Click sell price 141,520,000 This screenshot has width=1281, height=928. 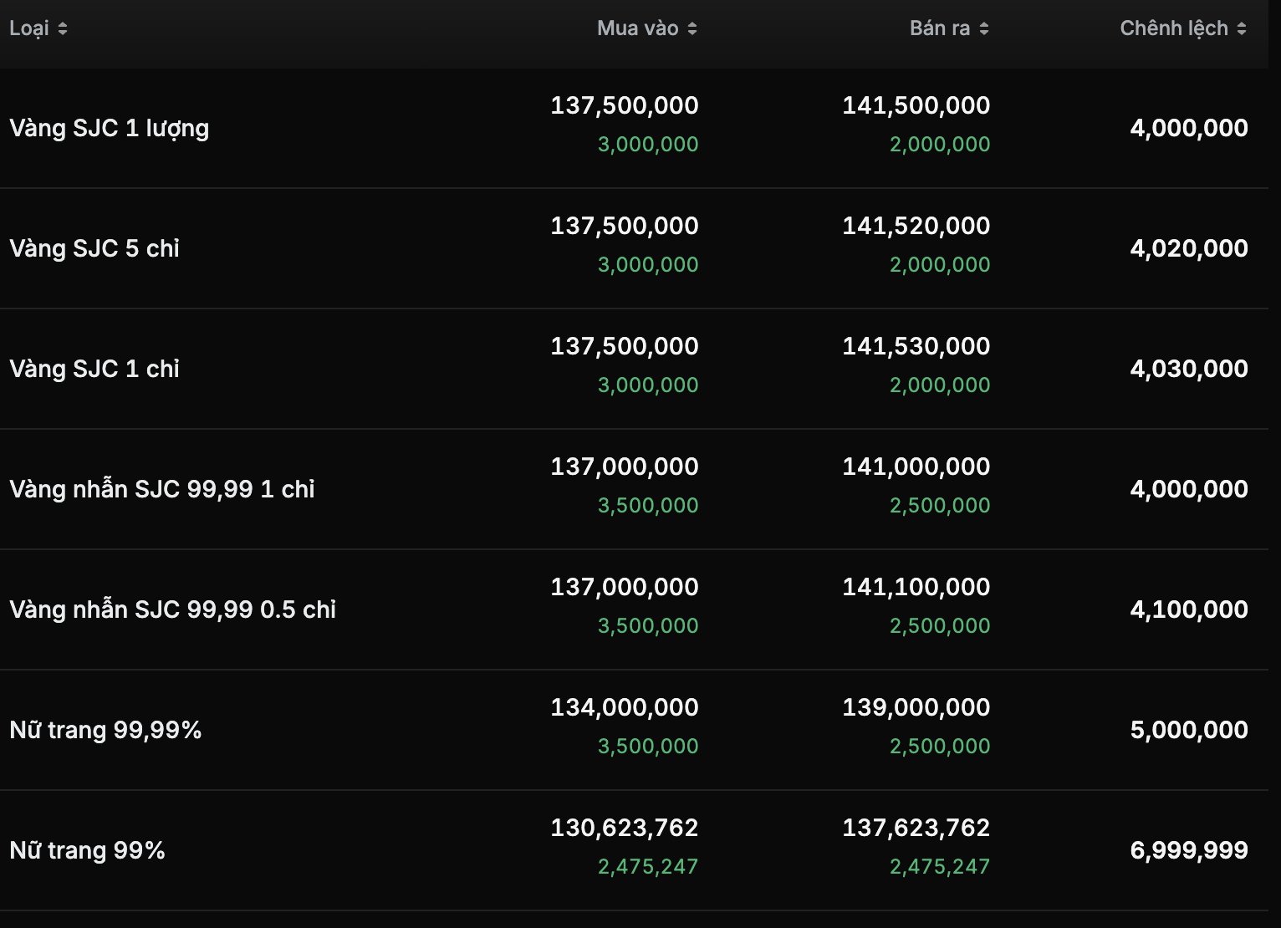click(916, 226)
